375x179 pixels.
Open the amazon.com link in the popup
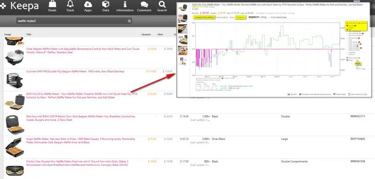(254, 17)
